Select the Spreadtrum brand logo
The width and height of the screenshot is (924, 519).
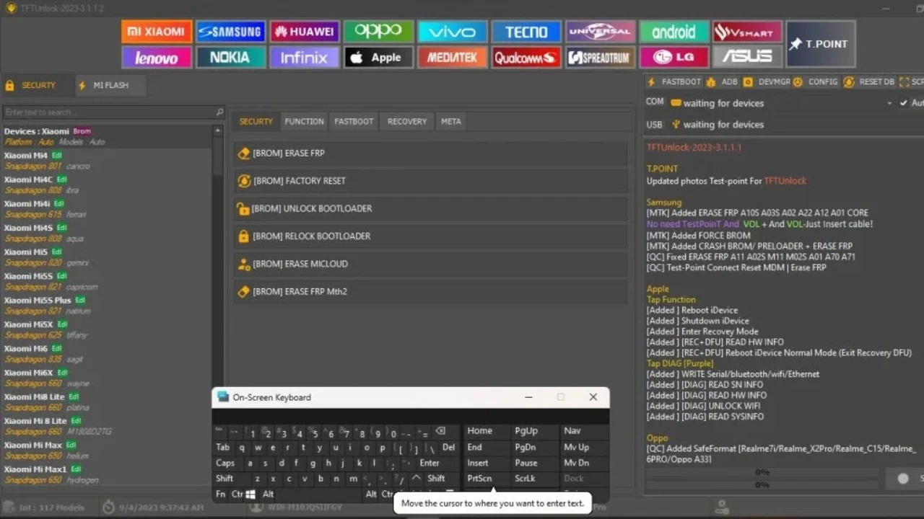tap(600, 57)
